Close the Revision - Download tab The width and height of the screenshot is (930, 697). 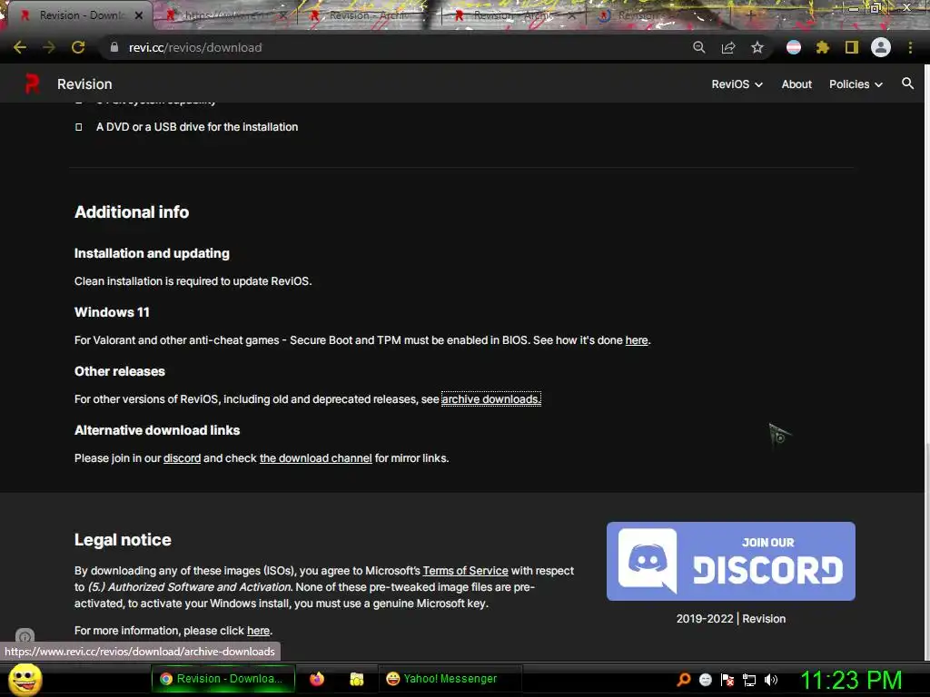(139, 15)
